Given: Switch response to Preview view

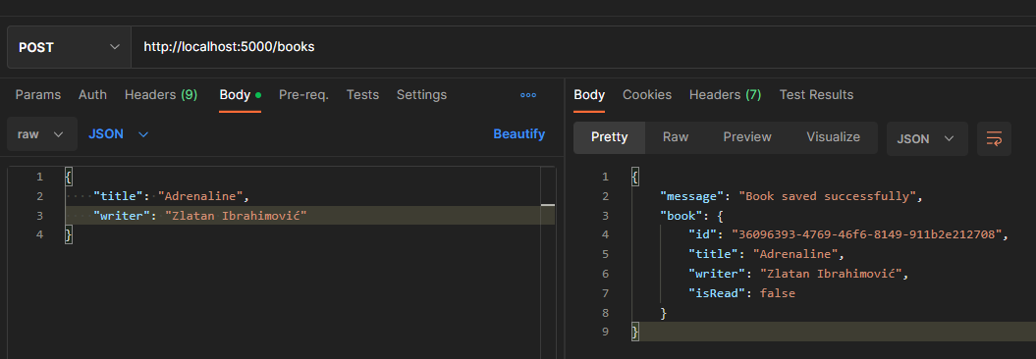Looking at the screenshot, I should point(747,137).
